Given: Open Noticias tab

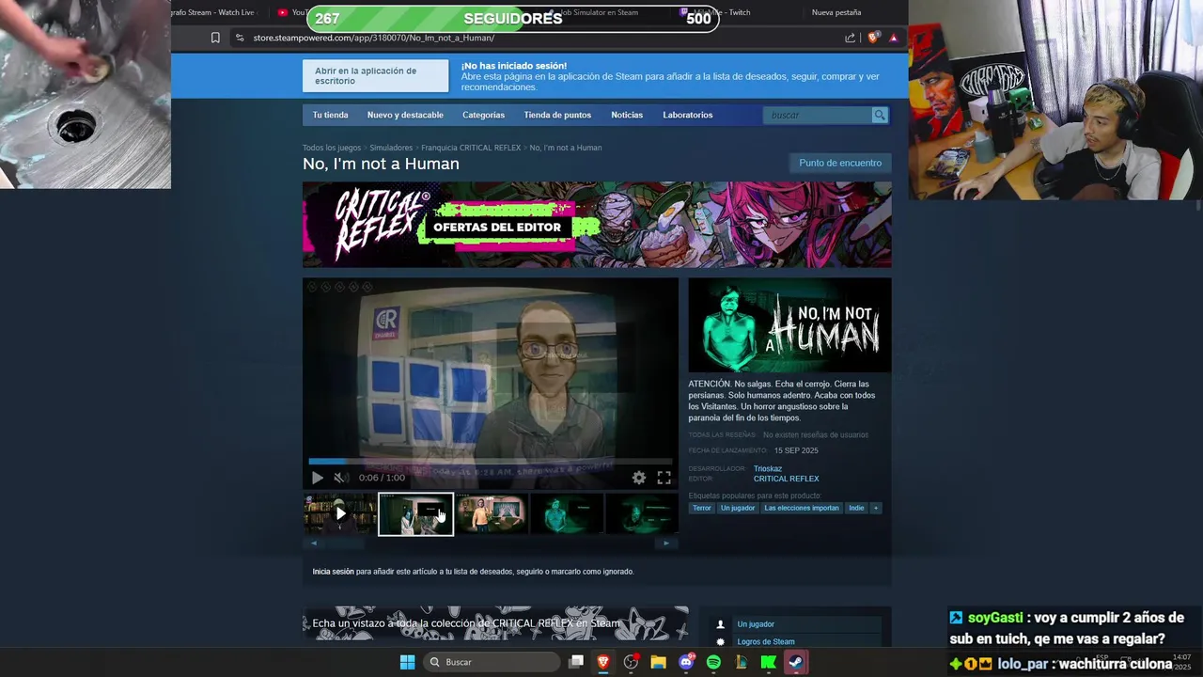Looking at the screenshot, I should 627,115.
